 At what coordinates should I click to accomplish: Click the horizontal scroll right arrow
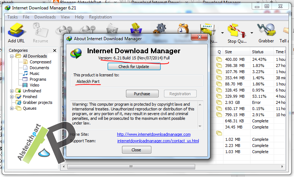coord(282,167)
